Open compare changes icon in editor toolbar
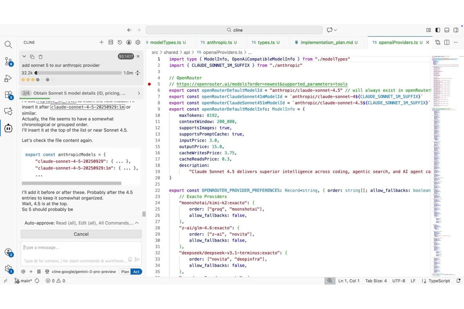Viewport: 464px width, 309px height. 438,42
